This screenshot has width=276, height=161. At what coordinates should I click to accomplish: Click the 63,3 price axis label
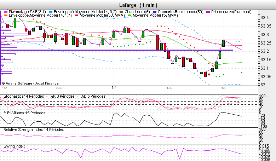coord(265,34)
